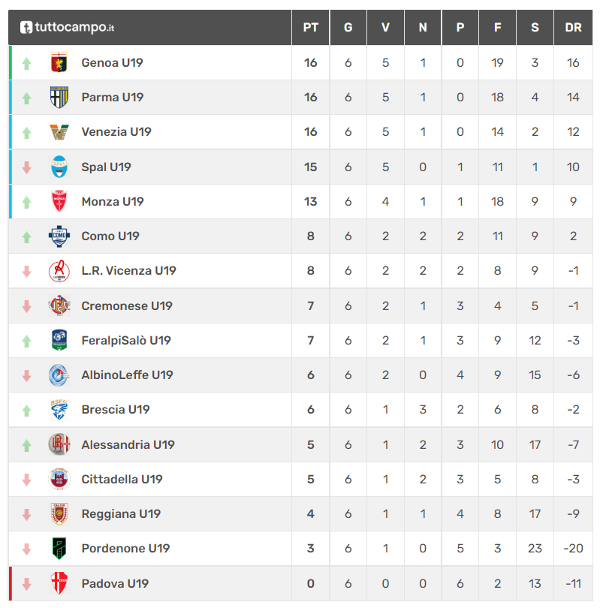Open the Alessandria U19 team name
606x608 pixels.
[128, 444]
